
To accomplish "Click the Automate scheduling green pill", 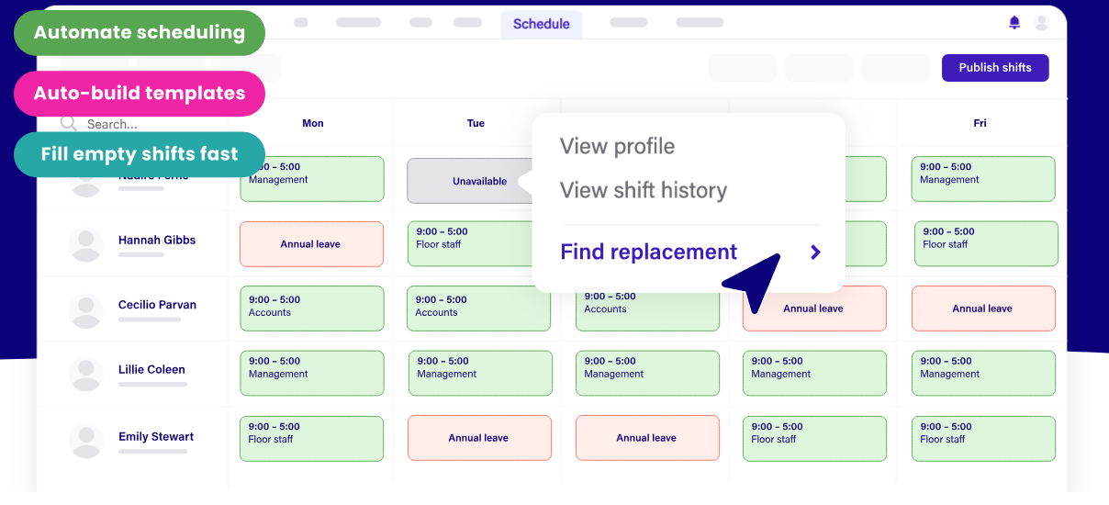I will click(x=140, y=33).
